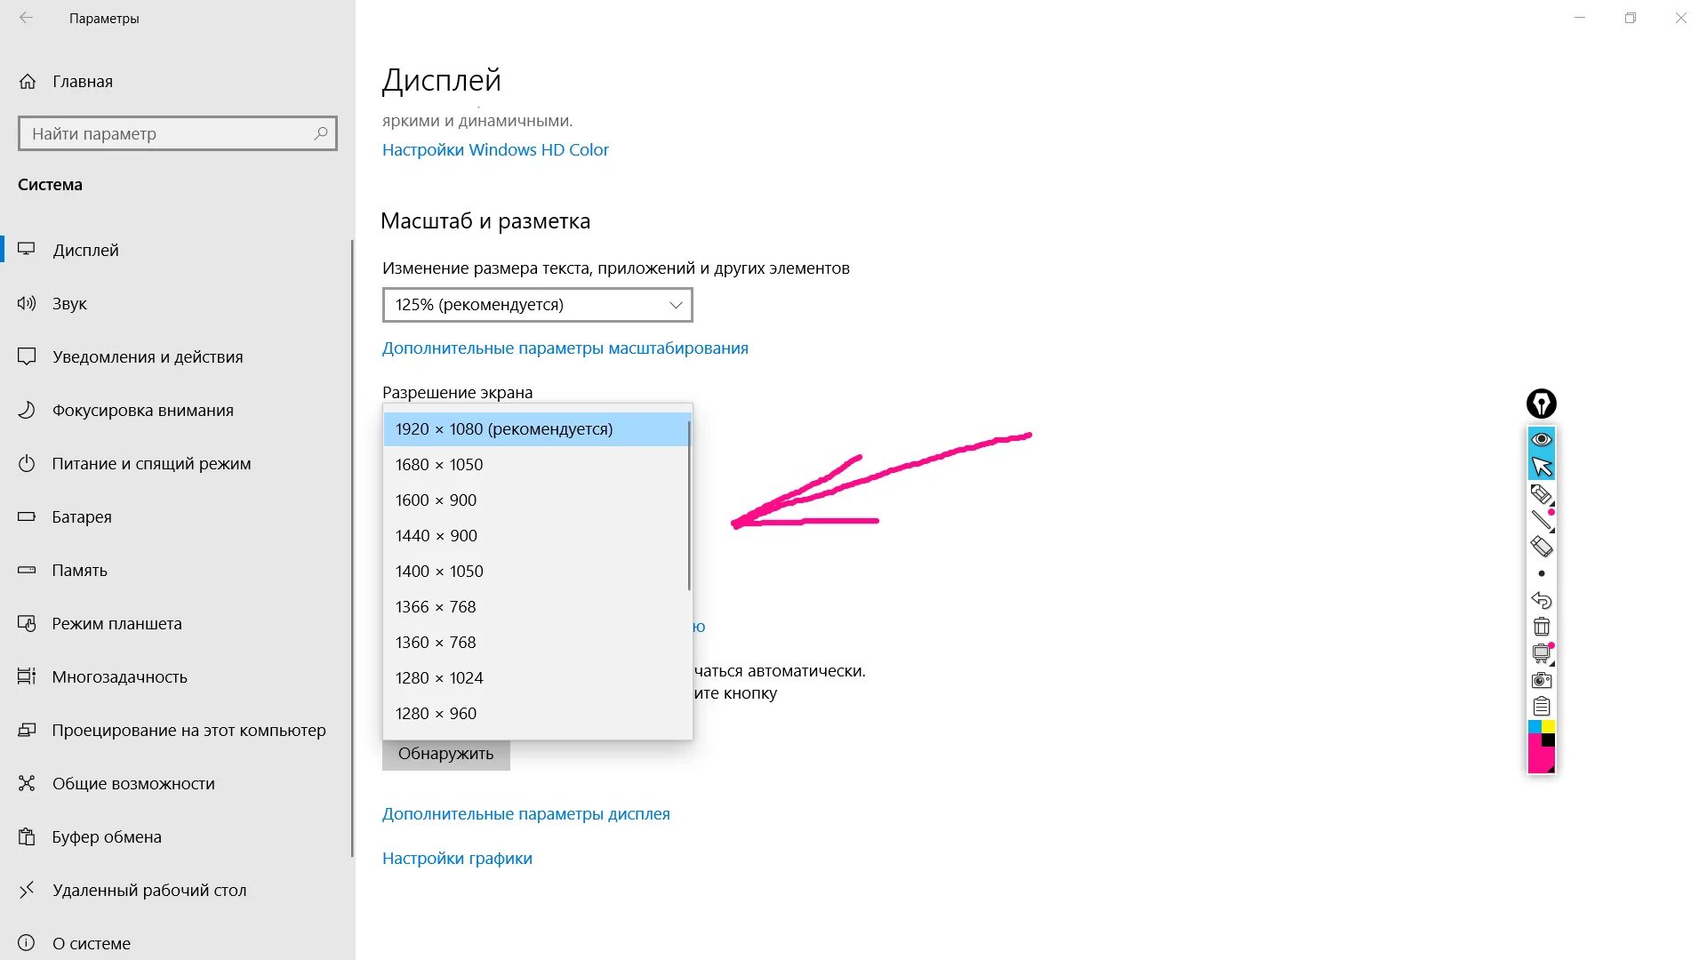The height and width of the screenshot is (960, 1707).
Task: Click the eraser tool icon
Action: [x=1539, y=547]
